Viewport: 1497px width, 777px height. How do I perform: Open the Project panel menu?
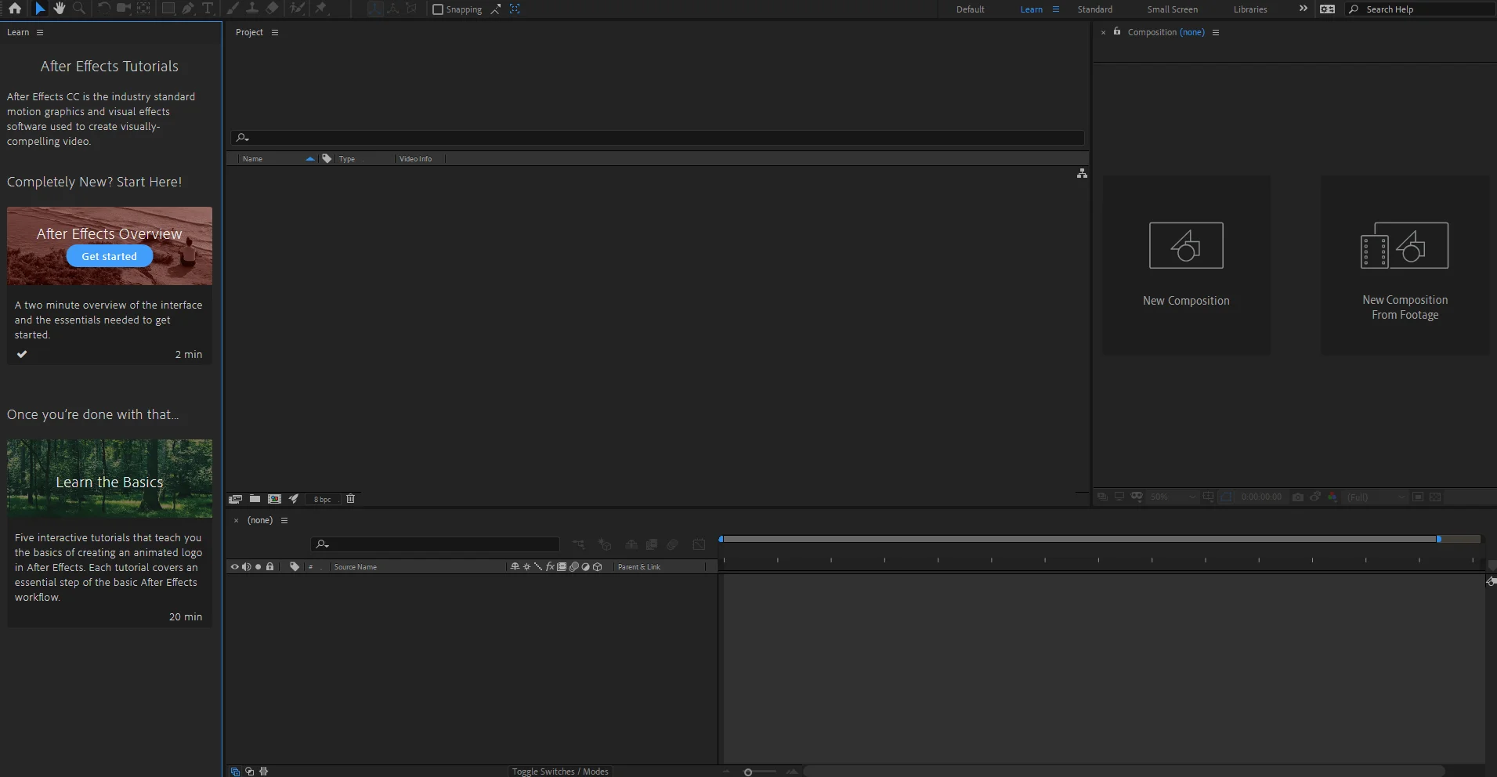(x=275, y=32)
